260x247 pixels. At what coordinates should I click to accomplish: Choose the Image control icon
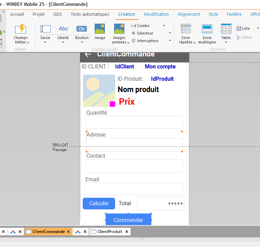[x=100, y=29]
